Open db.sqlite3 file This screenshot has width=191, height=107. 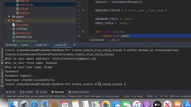pos(22,25)
